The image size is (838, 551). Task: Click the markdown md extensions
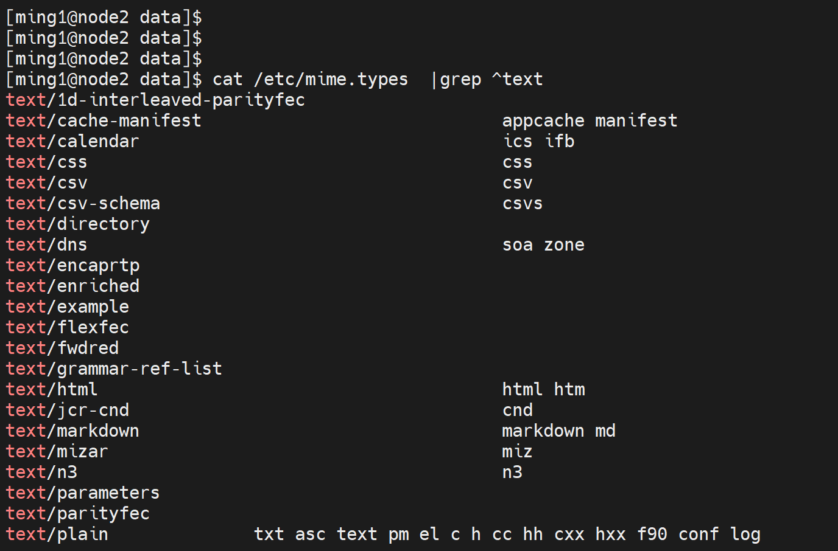(x=558, y=431)
